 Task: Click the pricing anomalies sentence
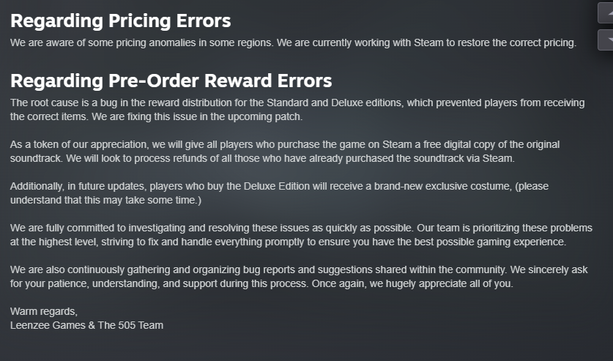click(x=293, y=42)
